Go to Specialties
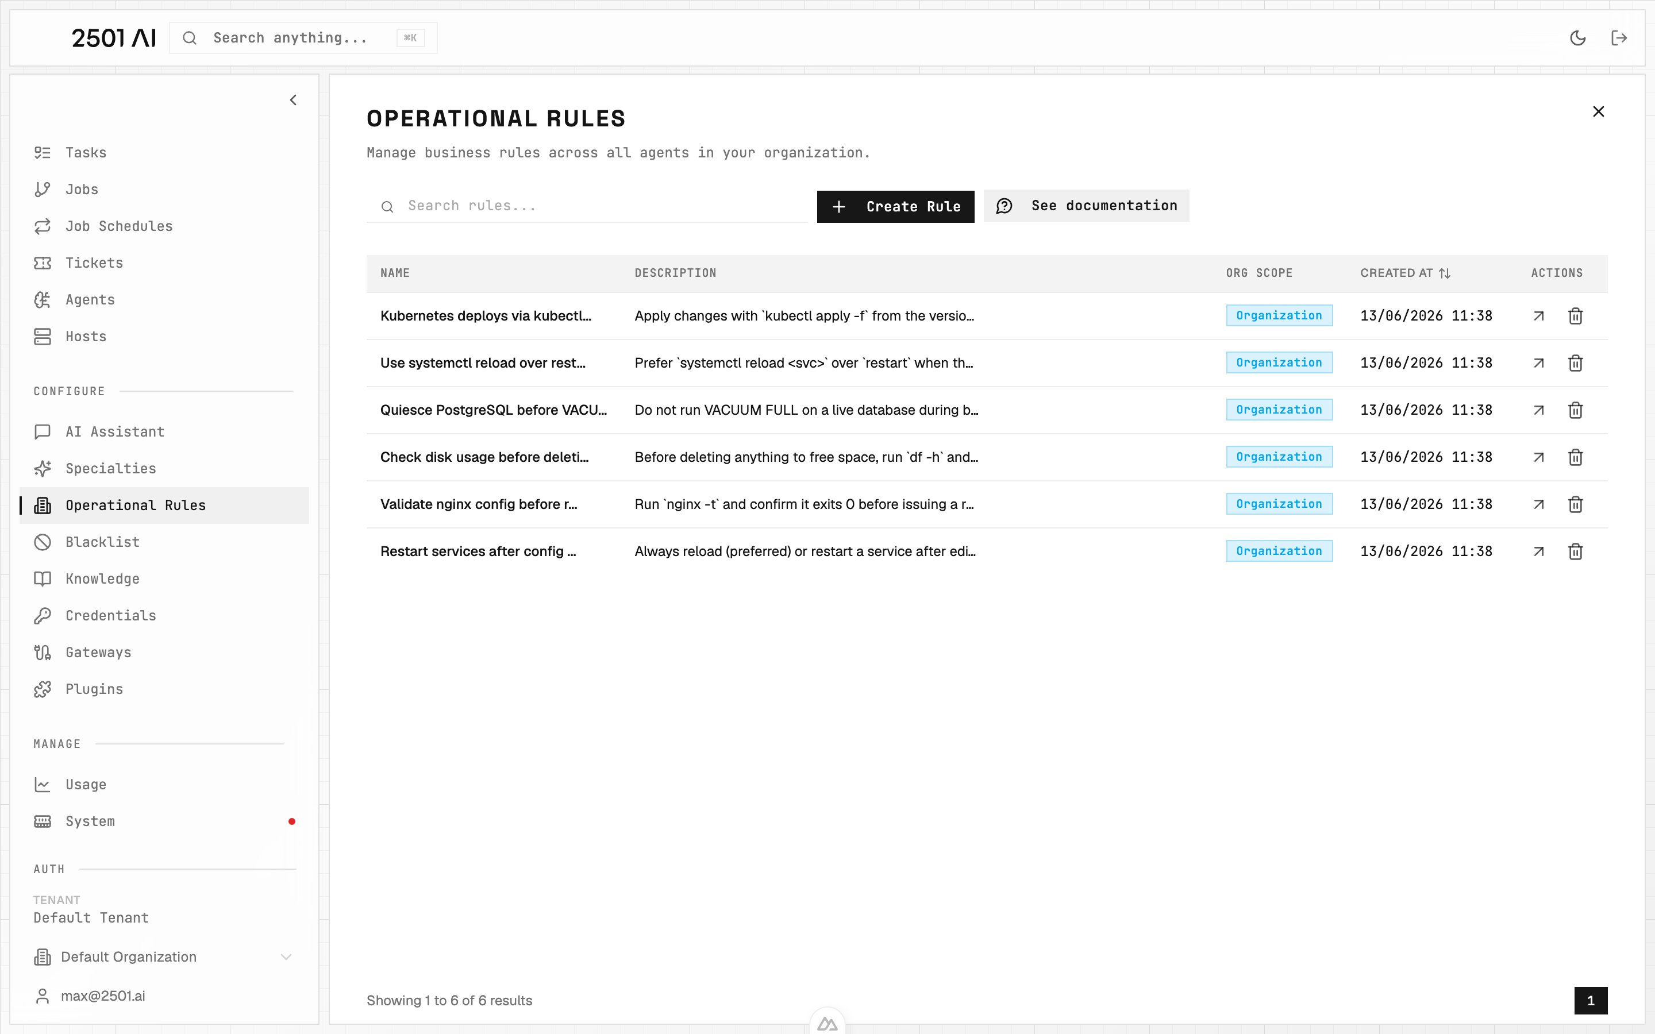1655x1034 pixels. (x=164, y=468)
